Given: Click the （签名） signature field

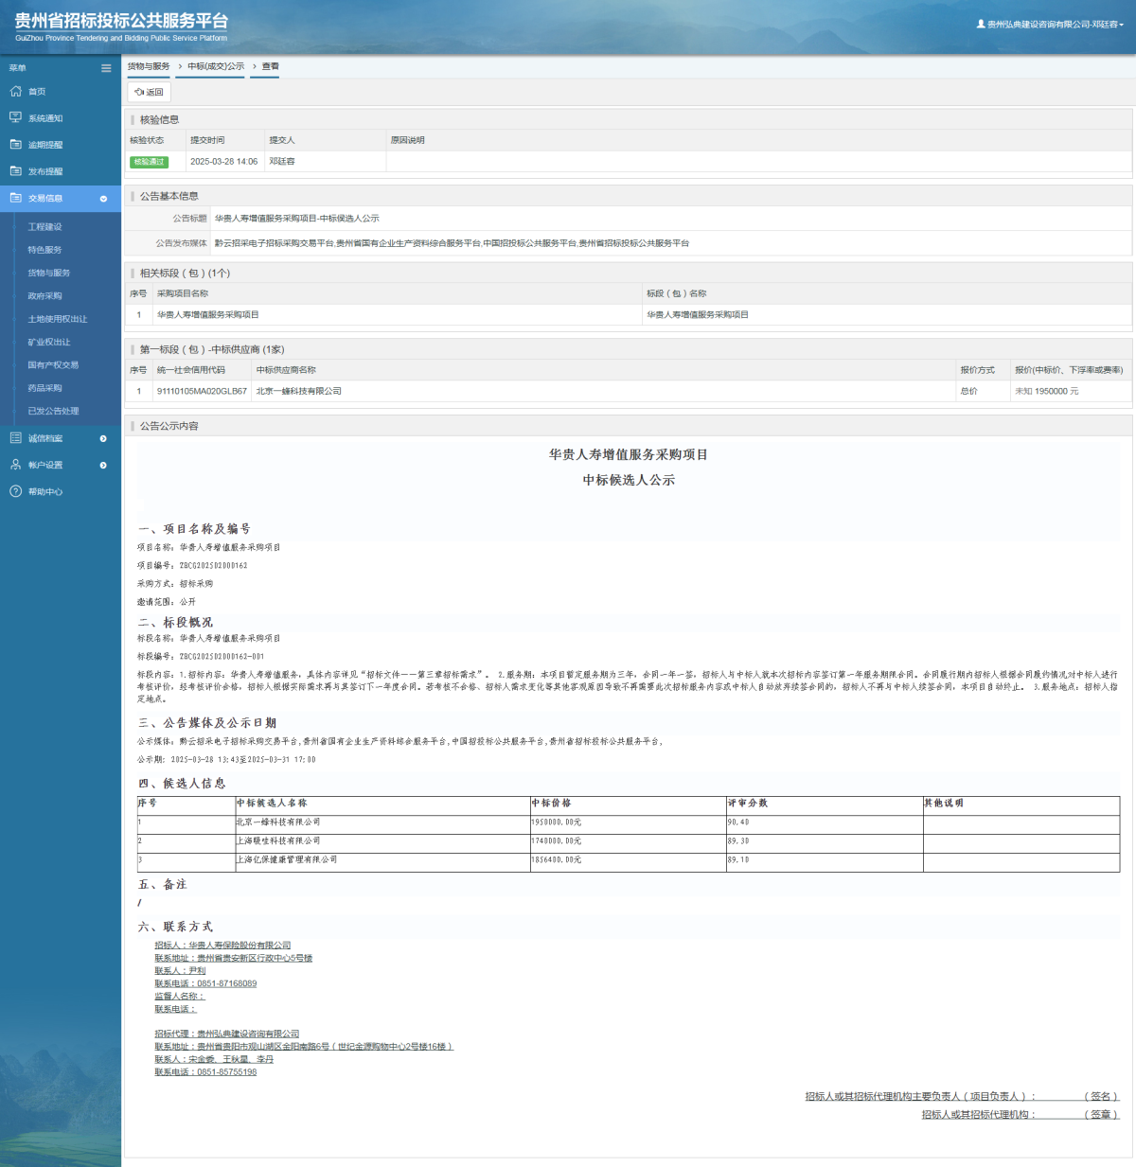Looking at the screenshot, I should [1101, 1096].
